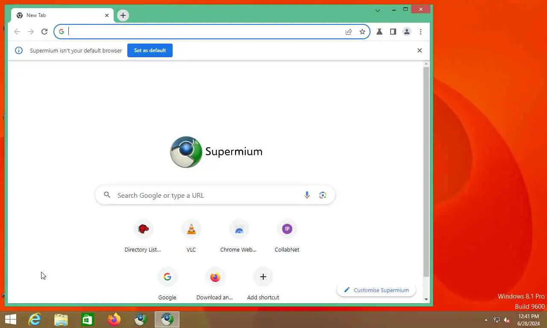Image resolution: width=547 pixels, height=328 pixels.
Task: Start voice search with microphone icon
Action: (x=307, y=195)
